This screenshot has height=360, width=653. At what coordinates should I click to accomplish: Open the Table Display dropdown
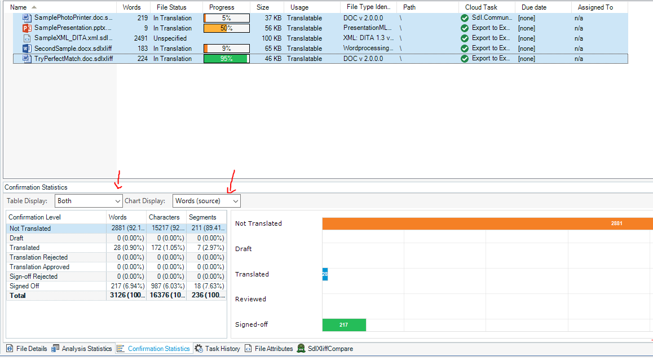89,201
